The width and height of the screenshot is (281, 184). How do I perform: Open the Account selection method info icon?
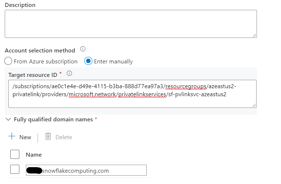pyautogui.click(x=82, y=49)
